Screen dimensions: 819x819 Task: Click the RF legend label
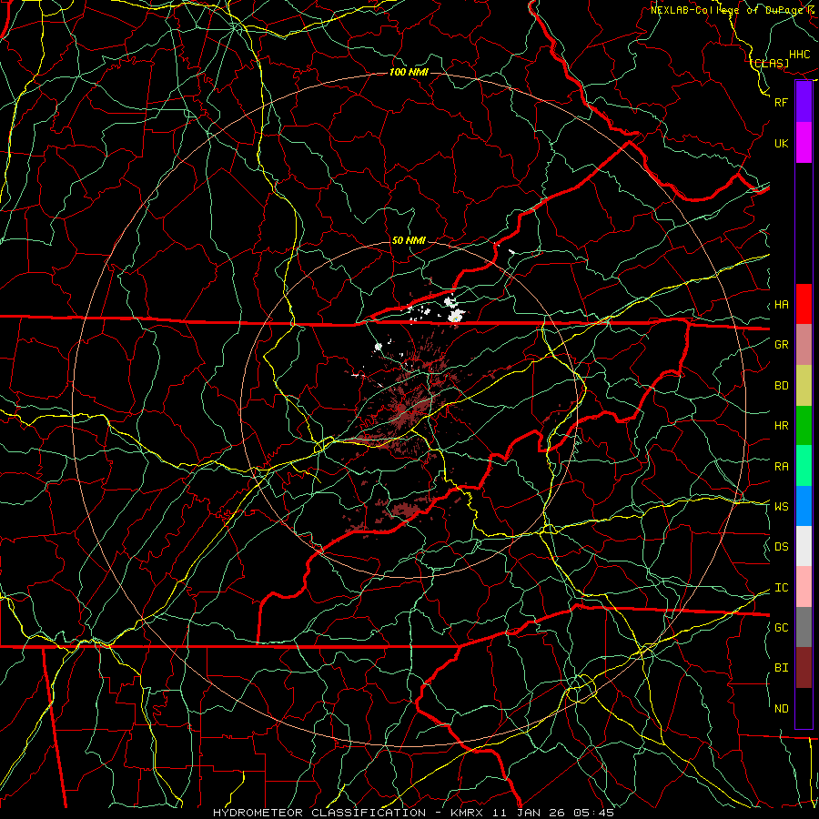[x=781, y=102]
